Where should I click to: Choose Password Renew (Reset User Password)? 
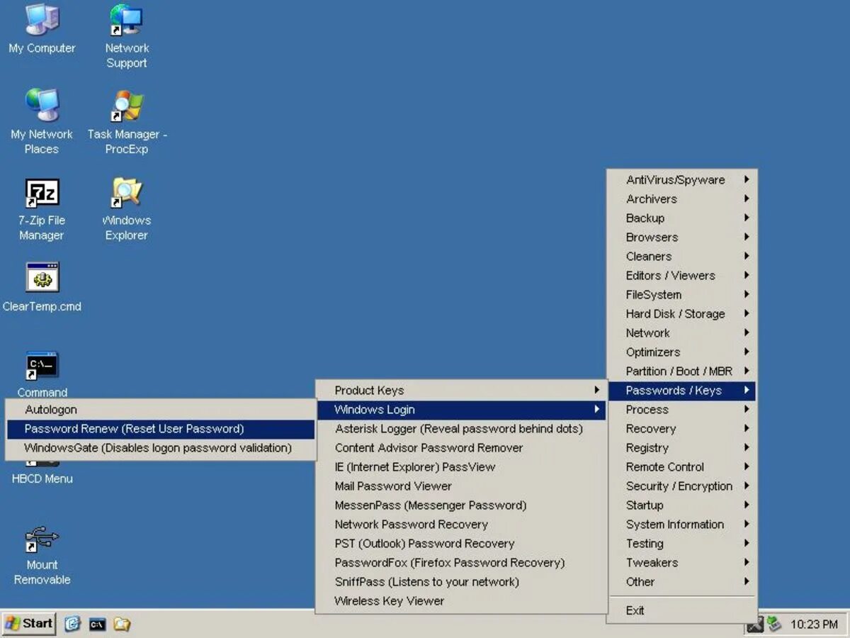coord(160,429)
